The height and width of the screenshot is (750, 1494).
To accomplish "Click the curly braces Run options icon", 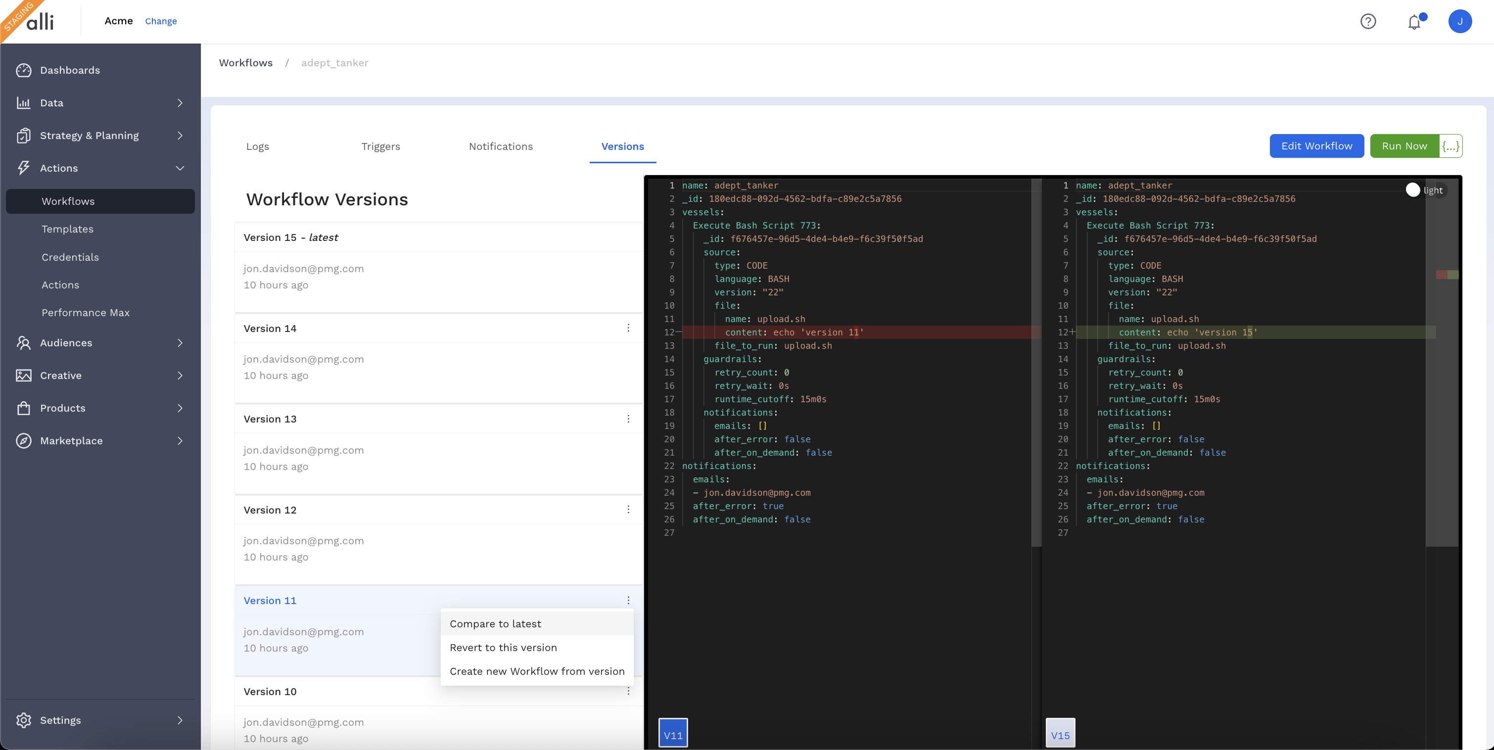I will tap(1450, 146).
